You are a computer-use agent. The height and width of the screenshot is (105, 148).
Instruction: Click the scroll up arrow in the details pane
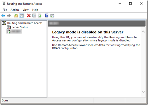click(x=143, y=32)
